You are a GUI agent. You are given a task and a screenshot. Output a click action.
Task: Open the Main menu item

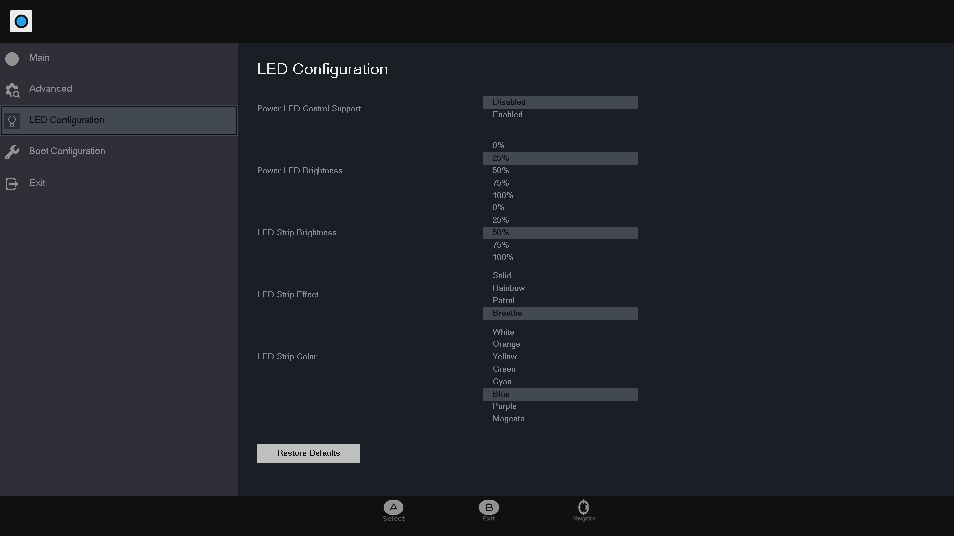119,58
